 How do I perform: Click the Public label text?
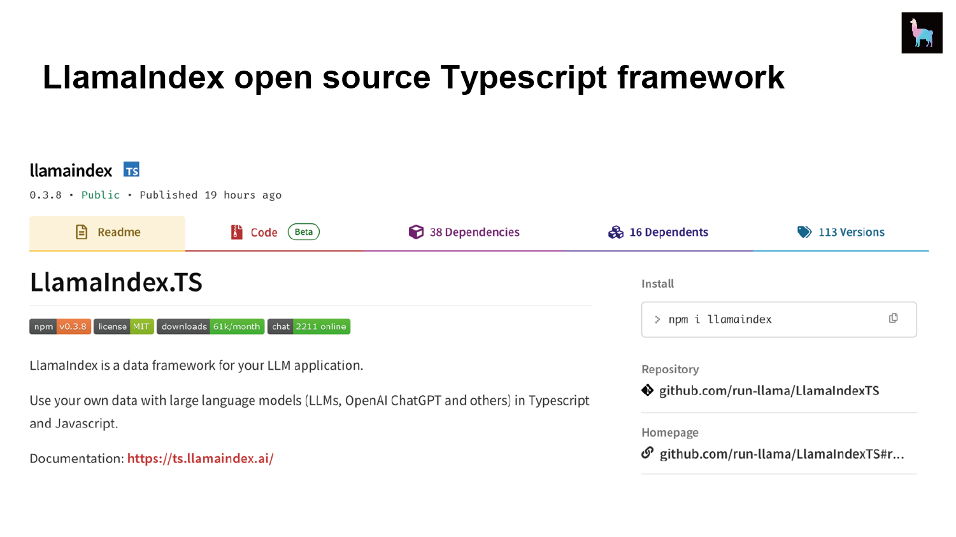[x=101, y=195]
